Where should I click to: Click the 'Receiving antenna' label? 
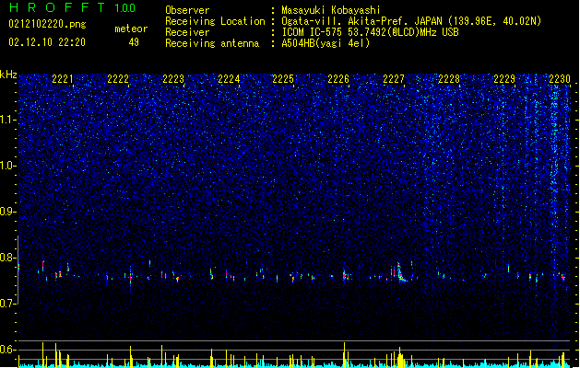[212, 43]
